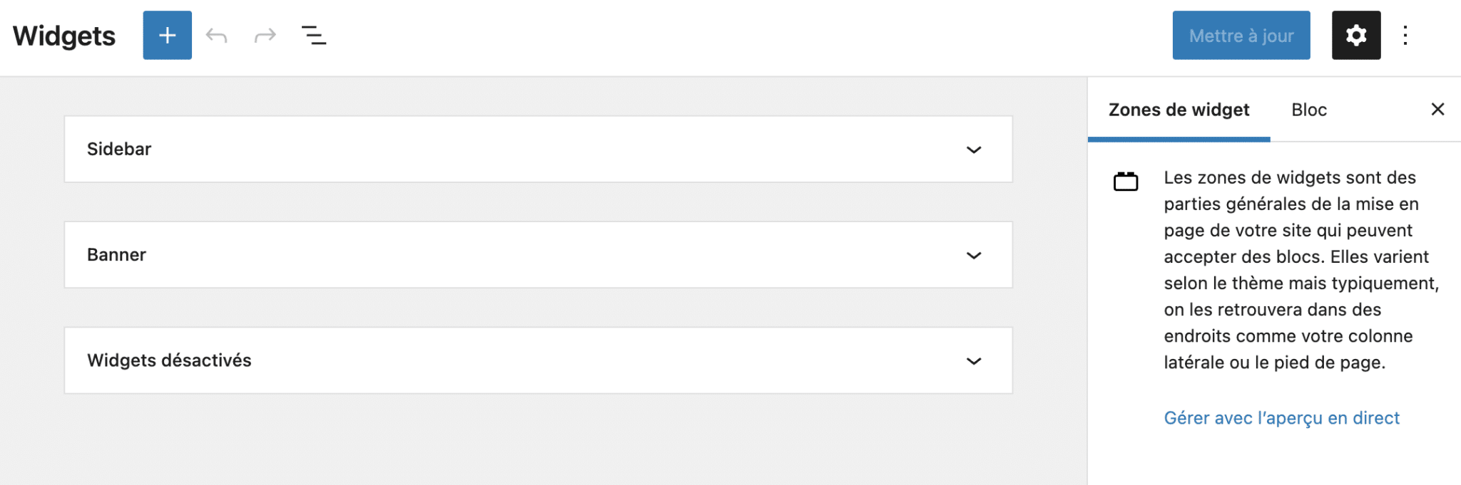Click the Mettre à jour button

point(1241,34)
